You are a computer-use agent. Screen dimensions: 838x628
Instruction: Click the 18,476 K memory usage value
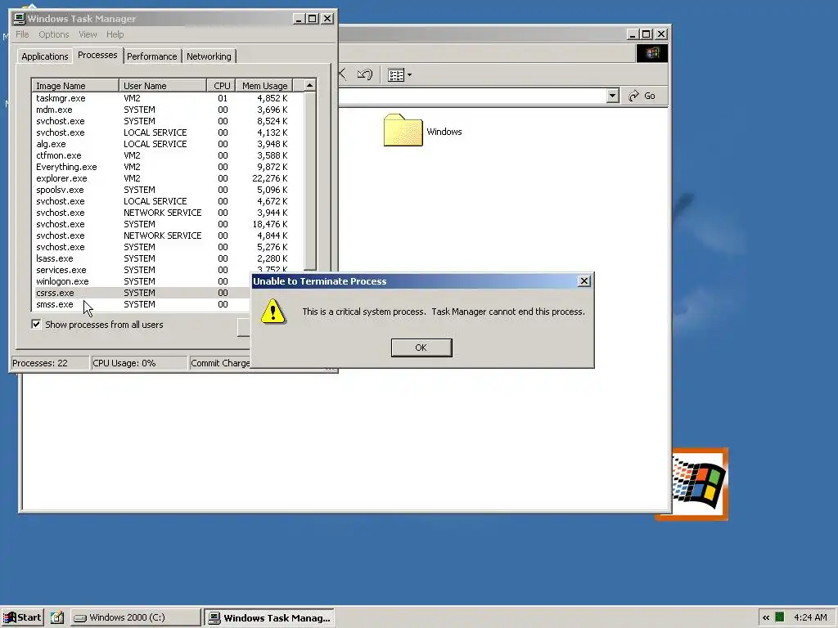point(270,224)
